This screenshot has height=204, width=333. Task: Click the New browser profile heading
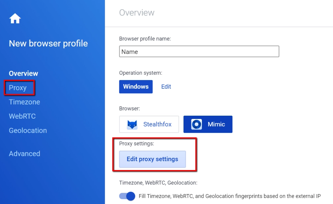pyautogui.click(x=48, y=44)
